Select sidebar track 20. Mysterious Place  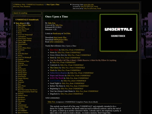coord(23,61)
